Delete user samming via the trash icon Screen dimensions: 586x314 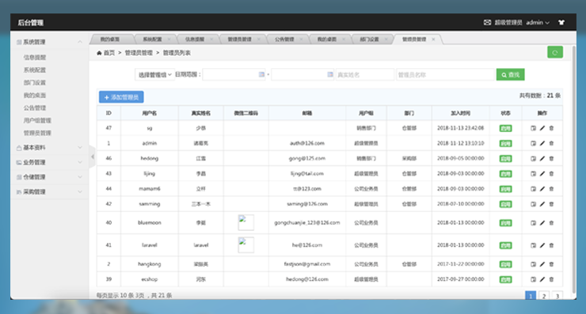[551, 204]
